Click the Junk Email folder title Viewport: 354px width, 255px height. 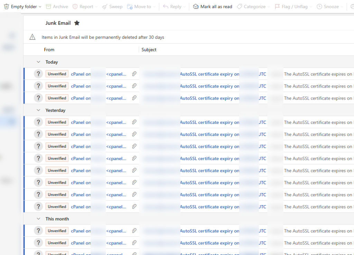click(58, 23)
